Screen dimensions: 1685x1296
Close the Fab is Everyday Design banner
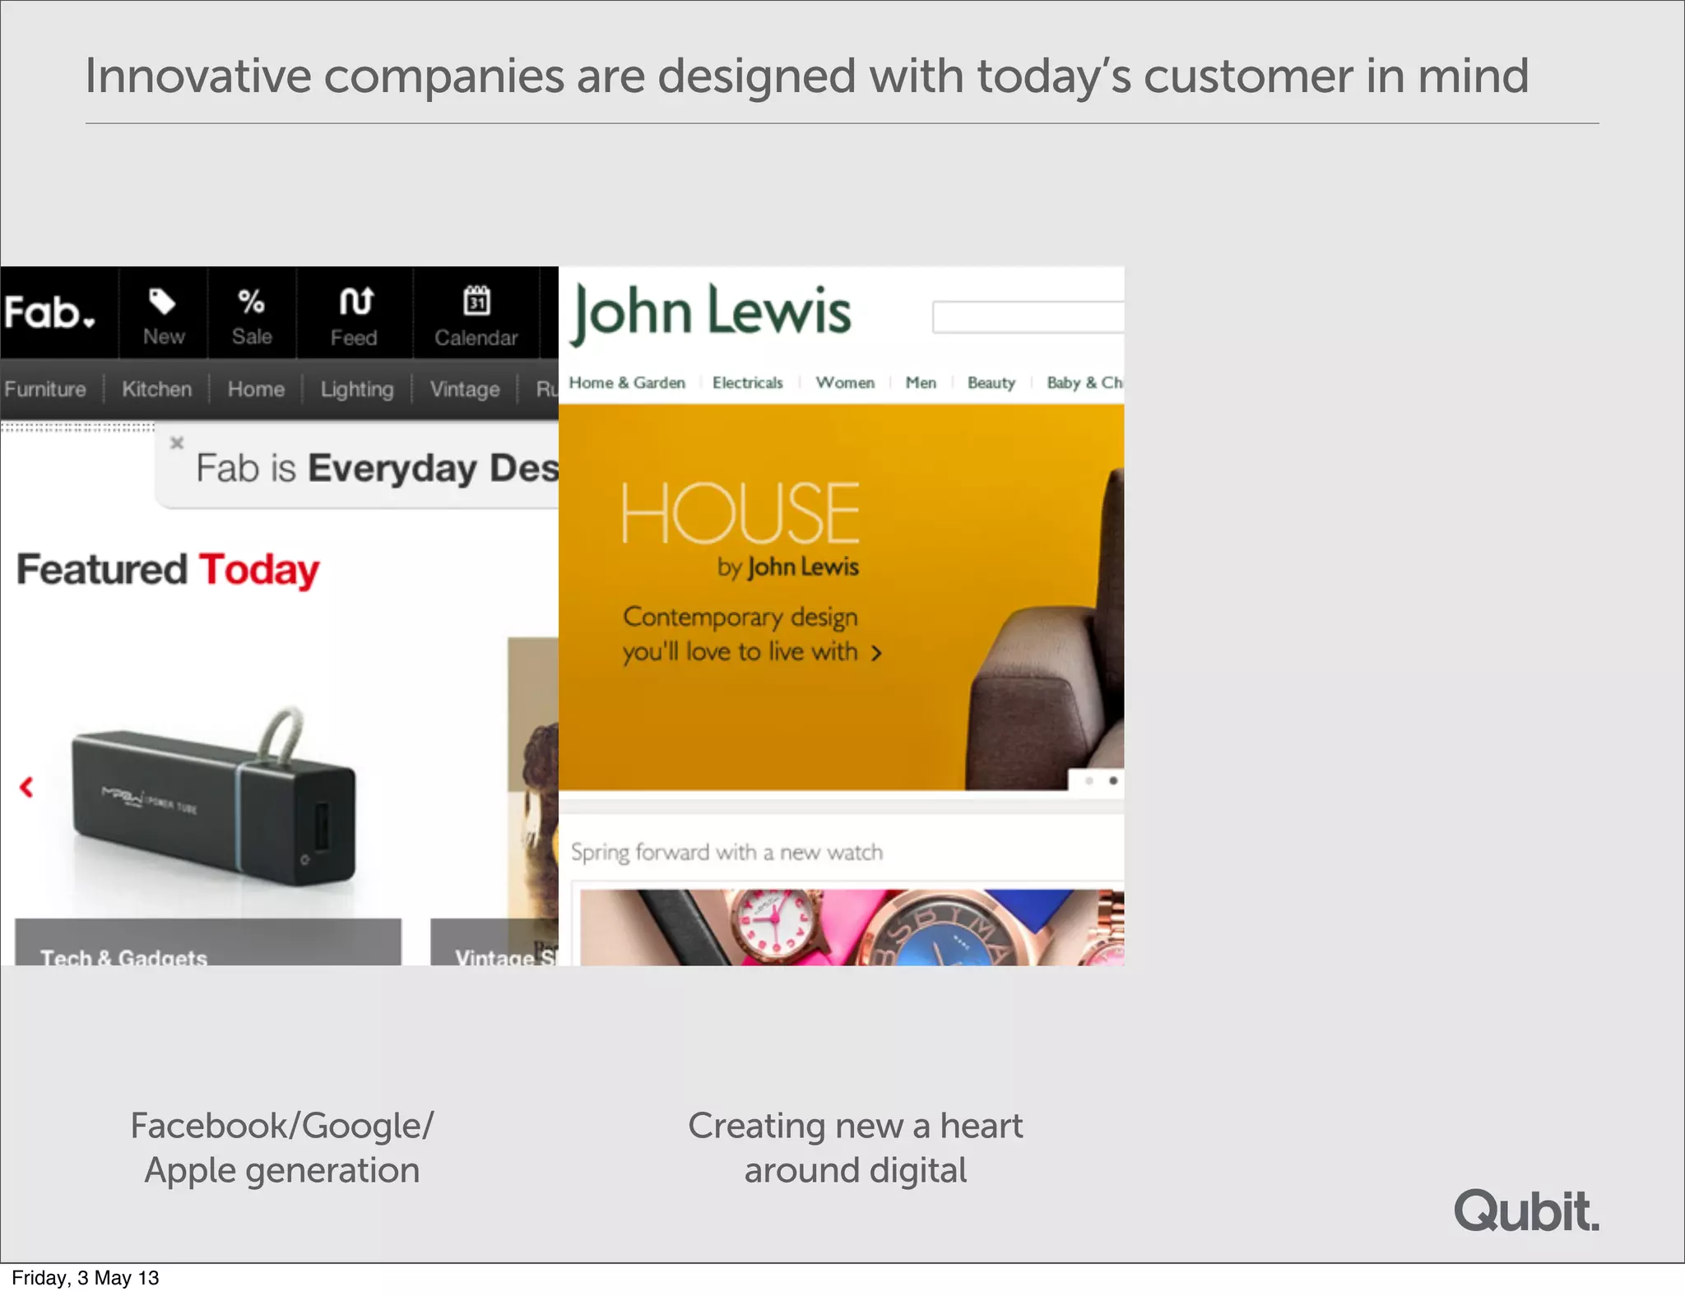[176, 443]
